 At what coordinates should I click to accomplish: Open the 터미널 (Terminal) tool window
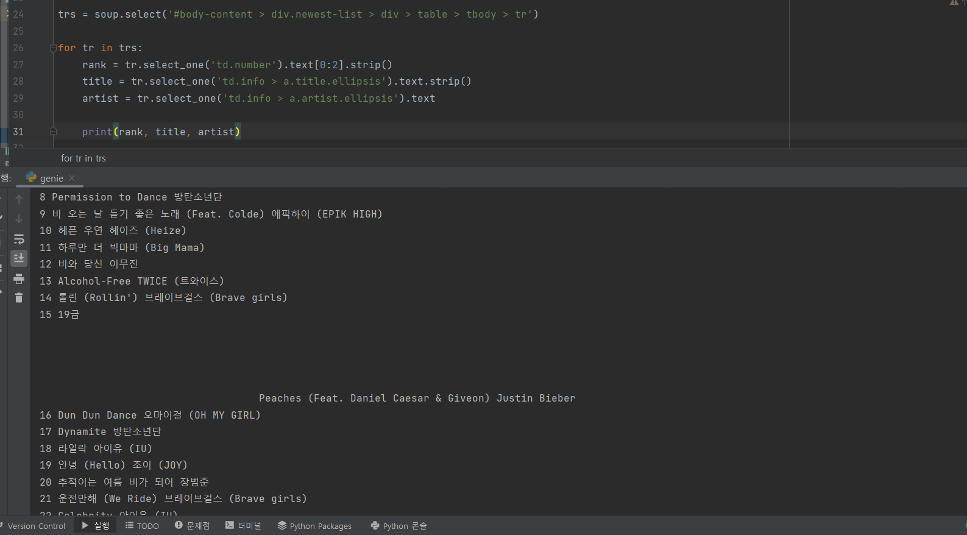point(243,526)
